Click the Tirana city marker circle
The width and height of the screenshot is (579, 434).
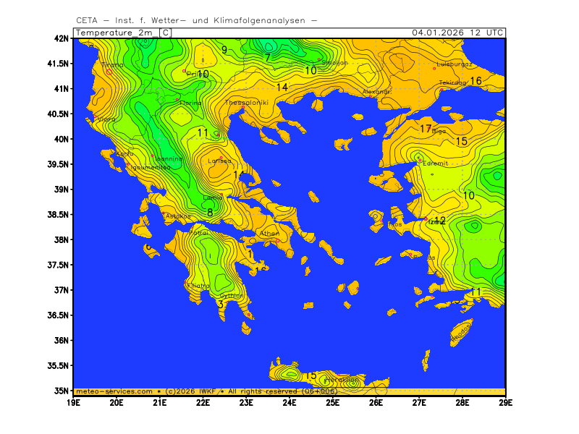[x=109, y=71]
